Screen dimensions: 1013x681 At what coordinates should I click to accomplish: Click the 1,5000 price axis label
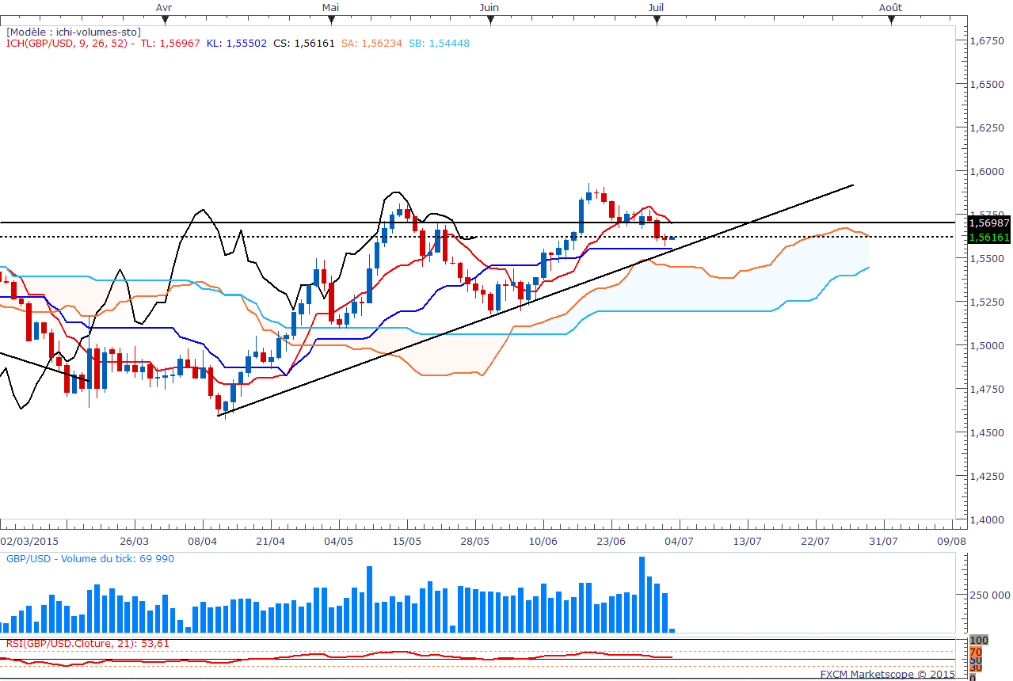tap(988, 345)
